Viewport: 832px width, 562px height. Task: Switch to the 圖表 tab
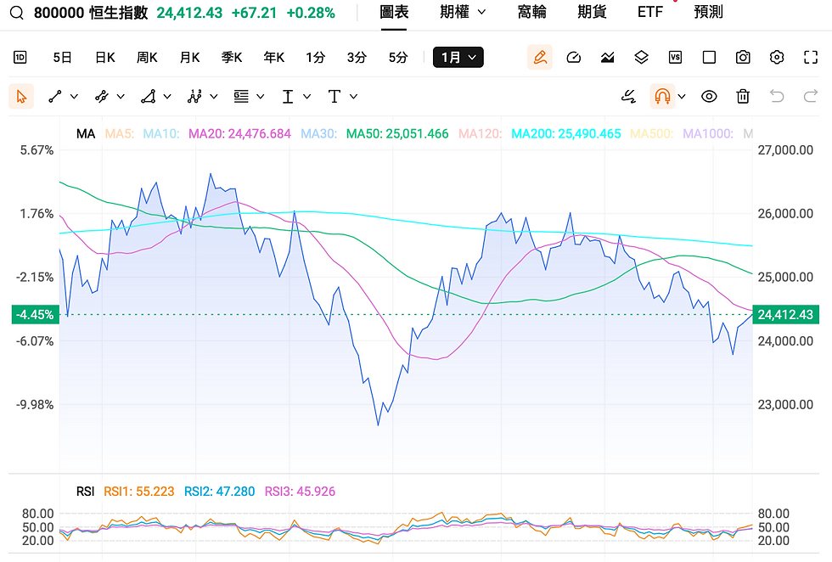[x=394, y=12]
